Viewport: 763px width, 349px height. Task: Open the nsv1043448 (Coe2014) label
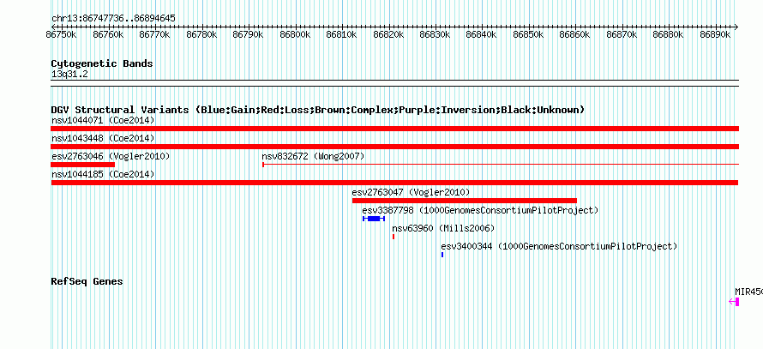[x=103, y=138]
